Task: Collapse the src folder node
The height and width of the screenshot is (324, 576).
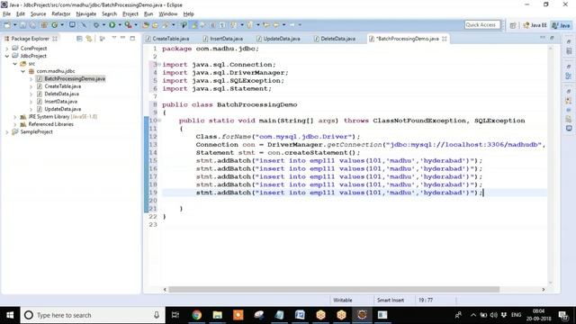Action: click(15, 64)
